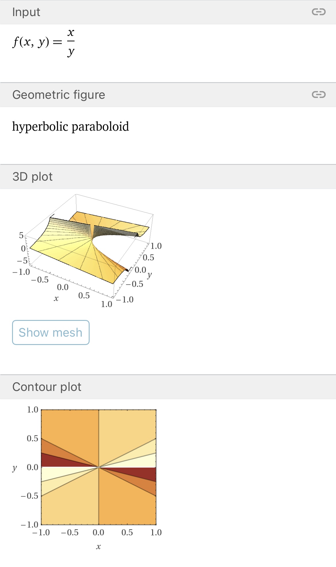Click the y axis label beside contour plot

(15, 468)
